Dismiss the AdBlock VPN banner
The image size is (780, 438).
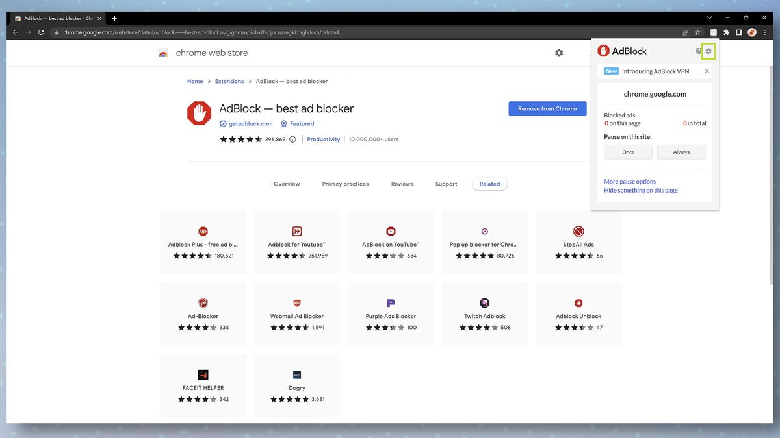click(707, 71)
